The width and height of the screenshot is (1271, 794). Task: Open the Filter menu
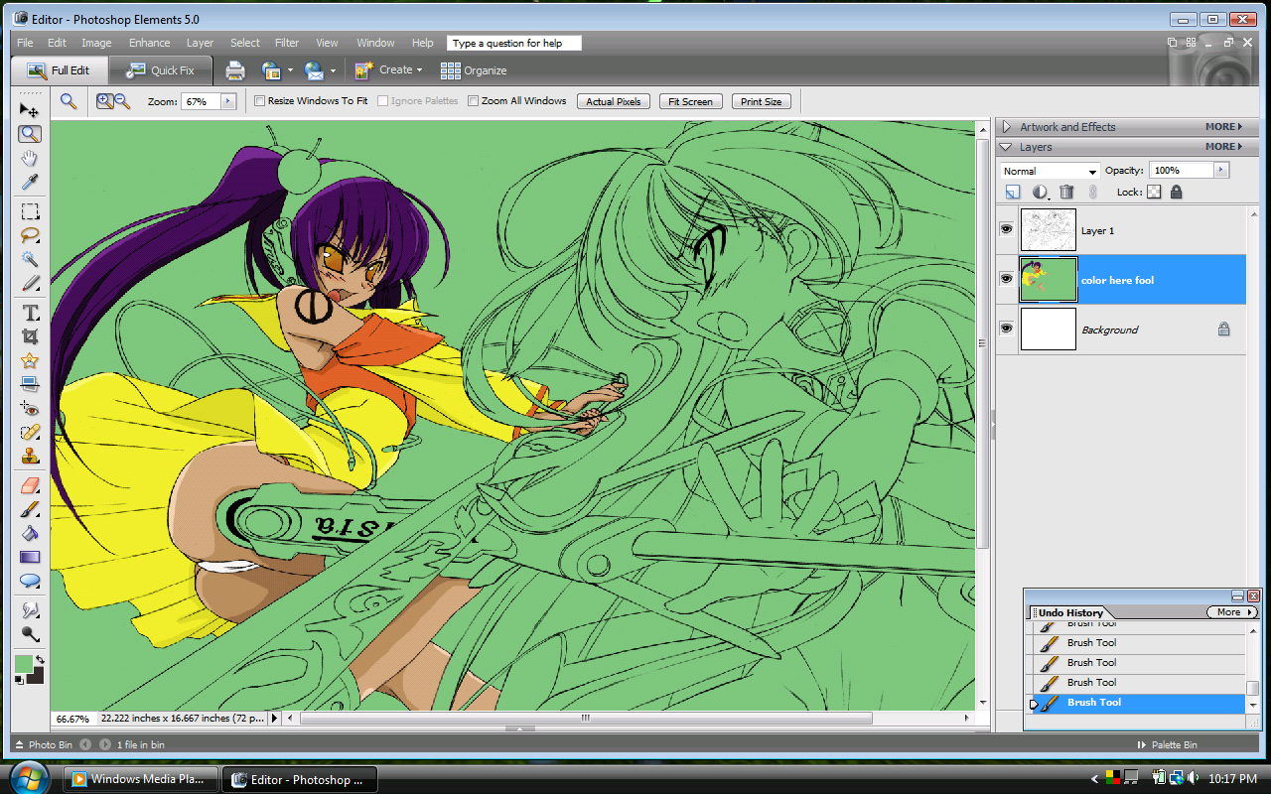point(287,43)
